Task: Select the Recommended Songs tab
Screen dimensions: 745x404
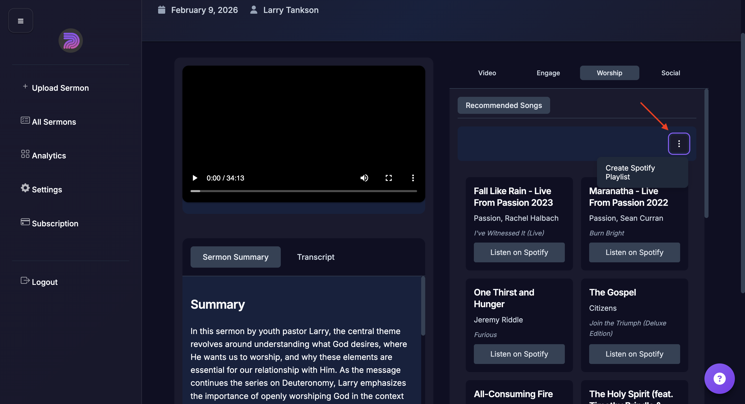Action: coord(504,105)
